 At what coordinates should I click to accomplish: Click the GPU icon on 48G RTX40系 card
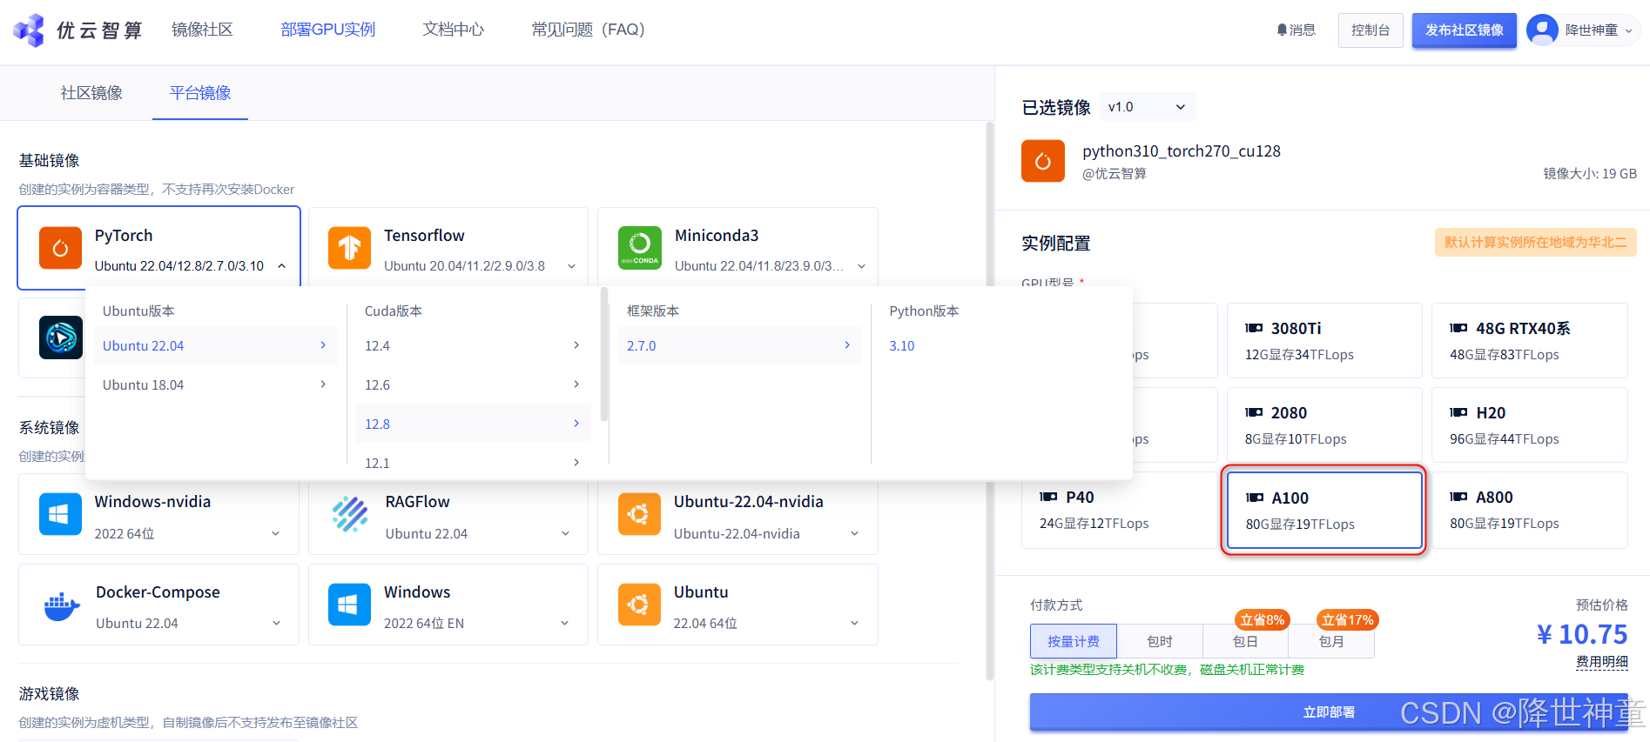[x=1458, y=328]
